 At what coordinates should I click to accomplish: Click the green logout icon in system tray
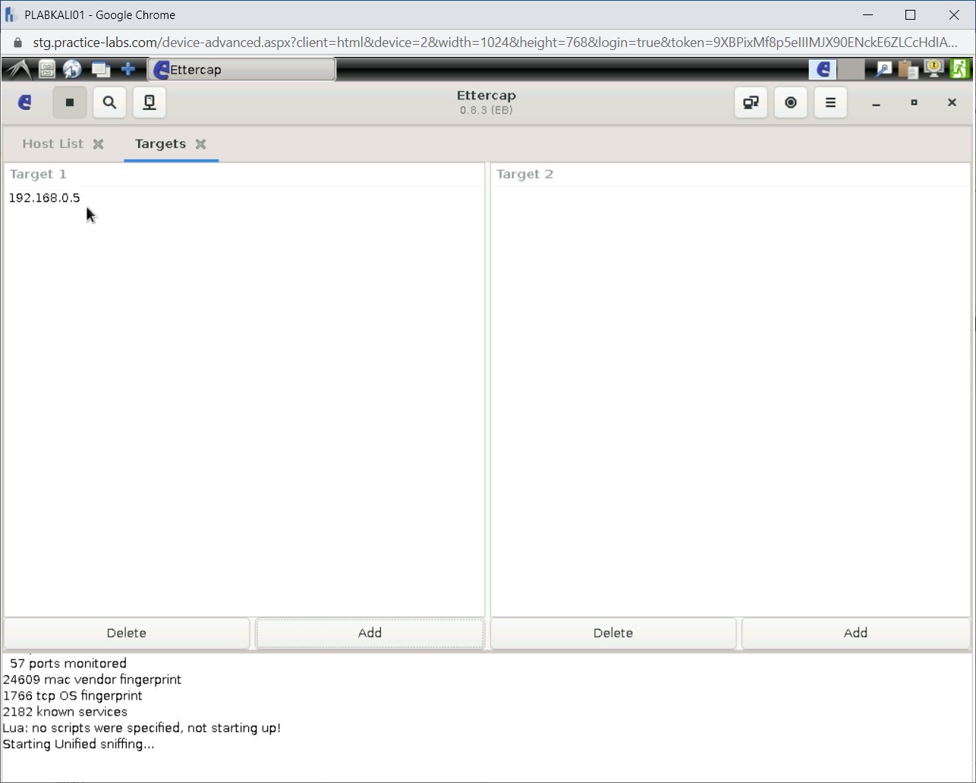pyautogui.click(x=959, y=68)
